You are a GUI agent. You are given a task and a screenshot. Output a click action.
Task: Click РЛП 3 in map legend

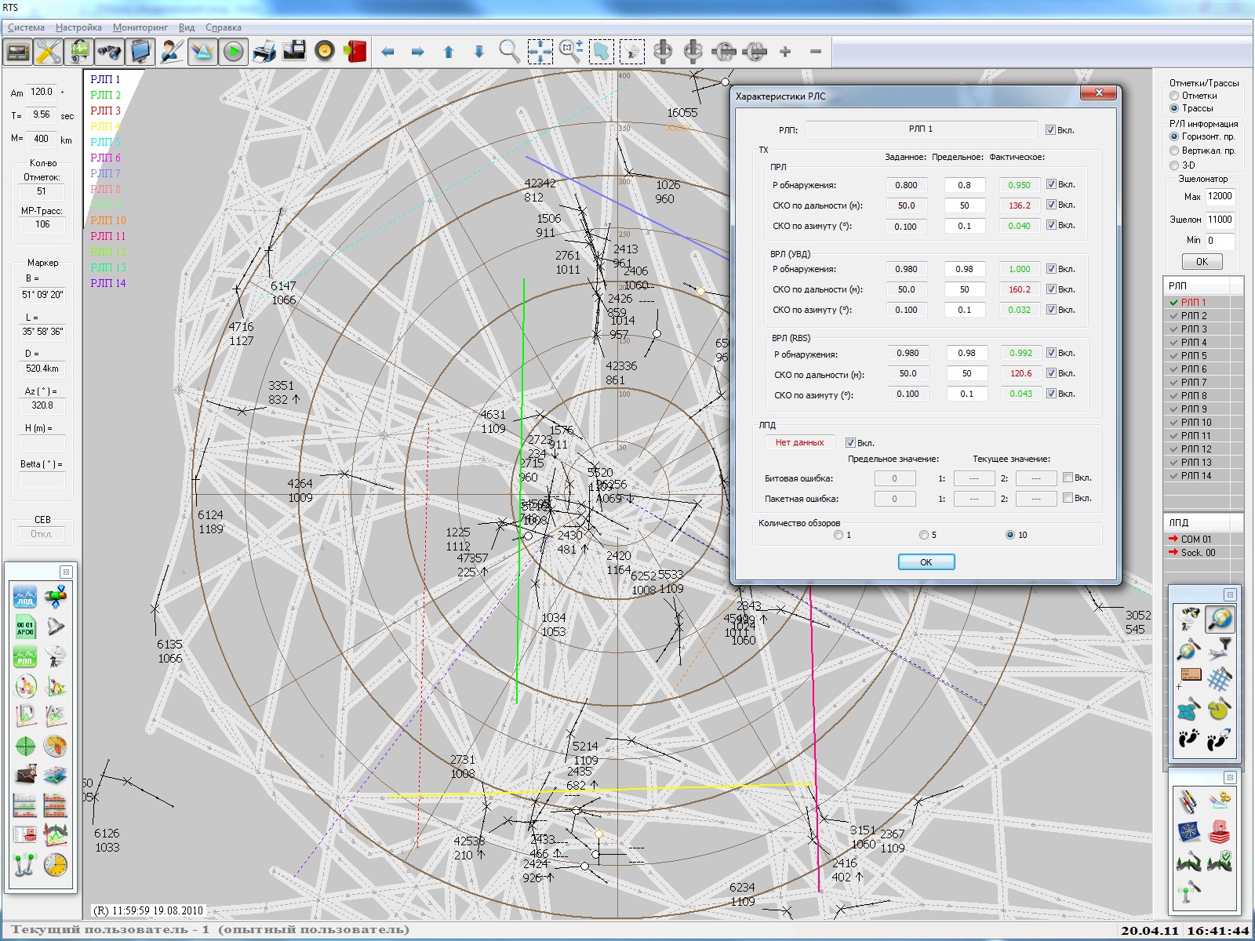(105, 111)
